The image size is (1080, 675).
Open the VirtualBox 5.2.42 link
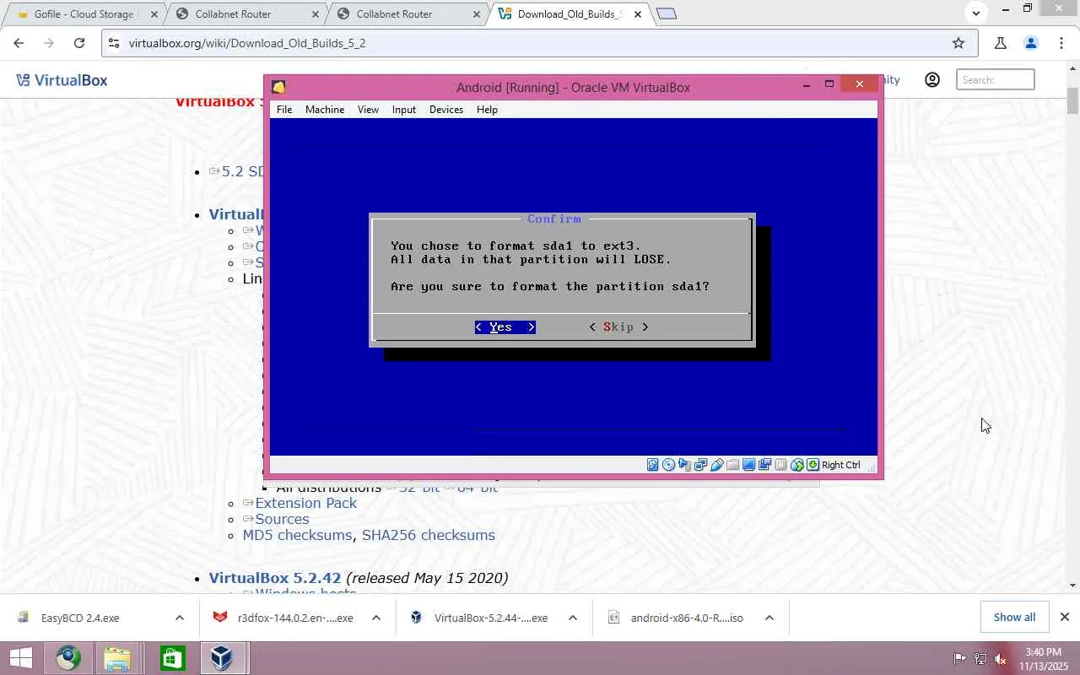click(275, 578)
